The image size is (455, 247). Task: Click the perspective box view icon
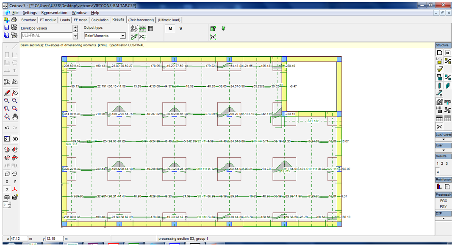(15, 174)
